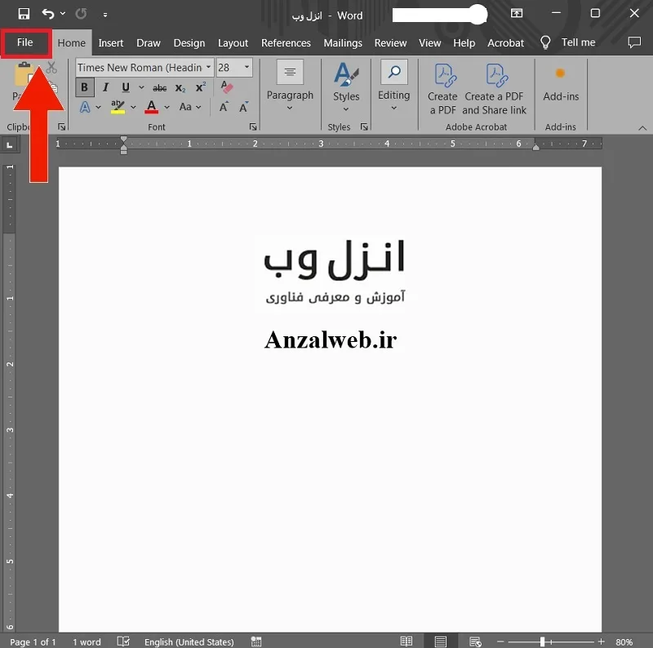Click Create a PDF and Share link
Viewport: 653px width, 648px height.
(x=495, y=89)
